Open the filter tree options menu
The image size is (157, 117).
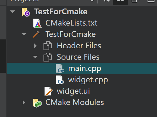tap(107, 1)
